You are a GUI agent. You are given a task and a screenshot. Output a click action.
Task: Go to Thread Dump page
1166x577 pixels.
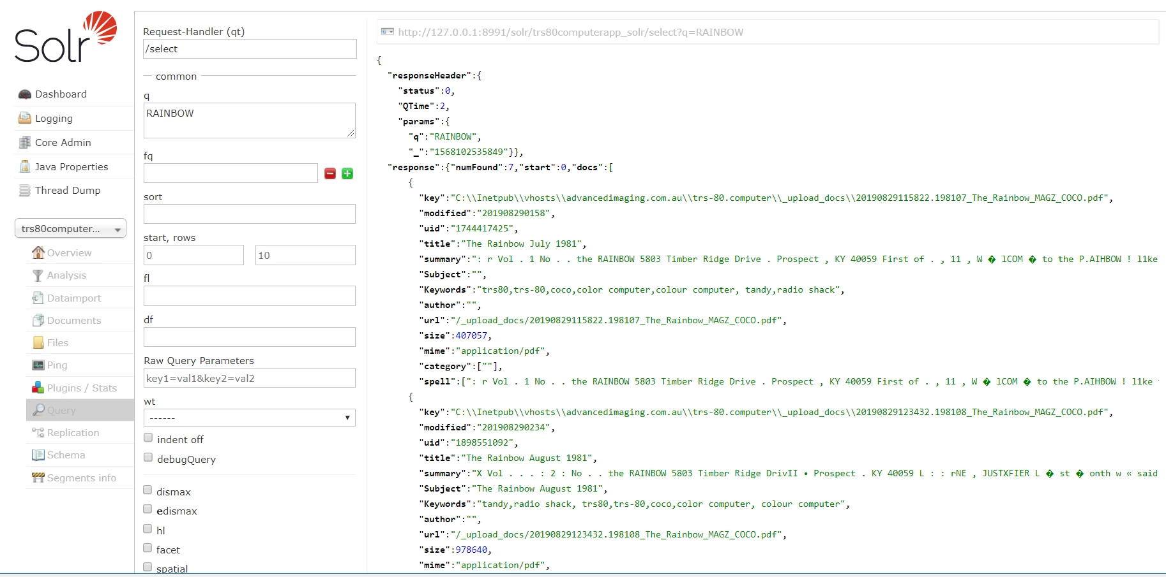point(68,191)
